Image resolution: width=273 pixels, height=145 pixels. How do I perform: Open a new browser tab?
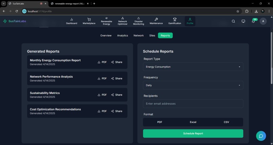94,4
